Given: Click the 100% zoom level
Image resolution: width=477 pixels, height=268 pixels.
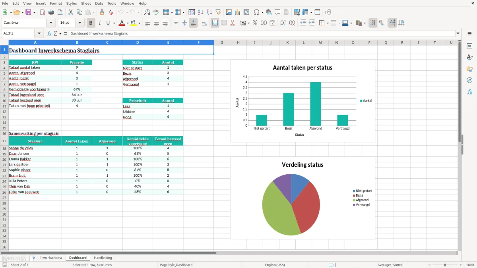Looking at the screenshot, I should [470, 265].
